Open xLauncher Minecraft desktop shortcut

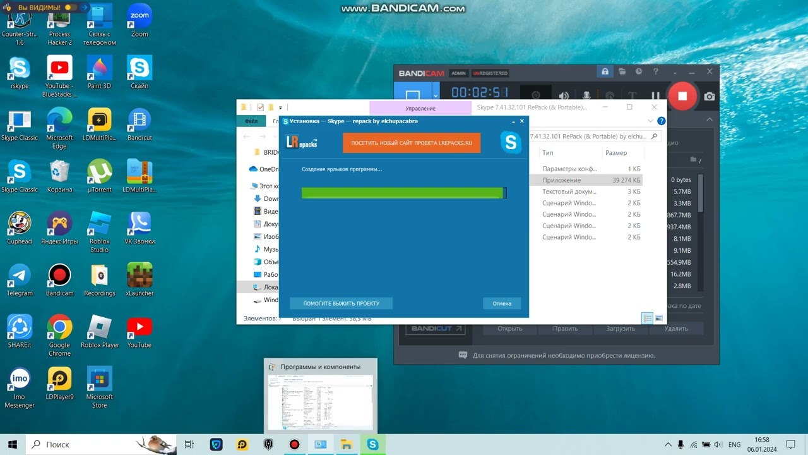(140, 280)
